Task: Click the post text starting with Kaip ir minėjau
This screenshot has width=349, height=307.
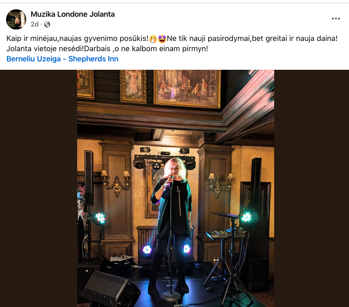Action: pos(172,43)
